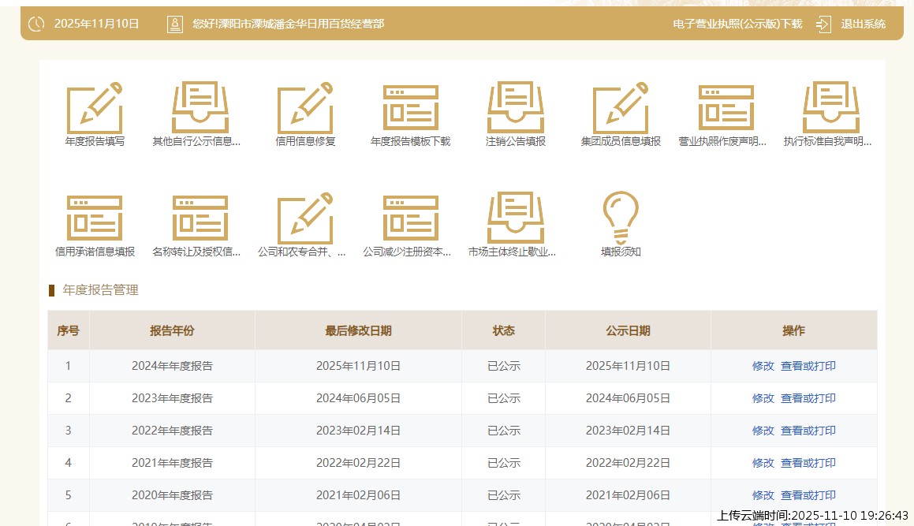The image size is (914, 526).
Task: Click 名称转让及授权信息 icon
Action: [200, 218]
